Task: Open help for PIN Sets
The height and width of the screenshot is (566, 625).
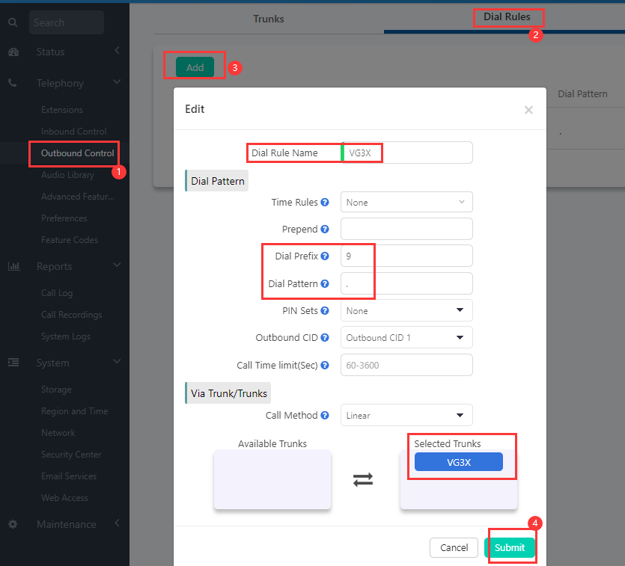Action: click(325, 310)
